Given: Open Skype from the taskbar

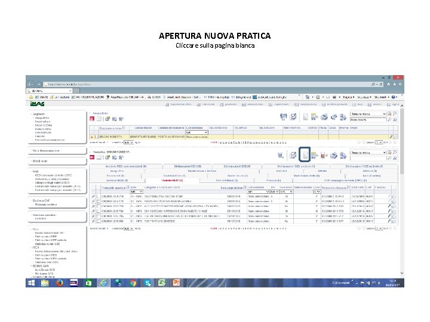Looking at the screenshot, I should tap(148, 283).
